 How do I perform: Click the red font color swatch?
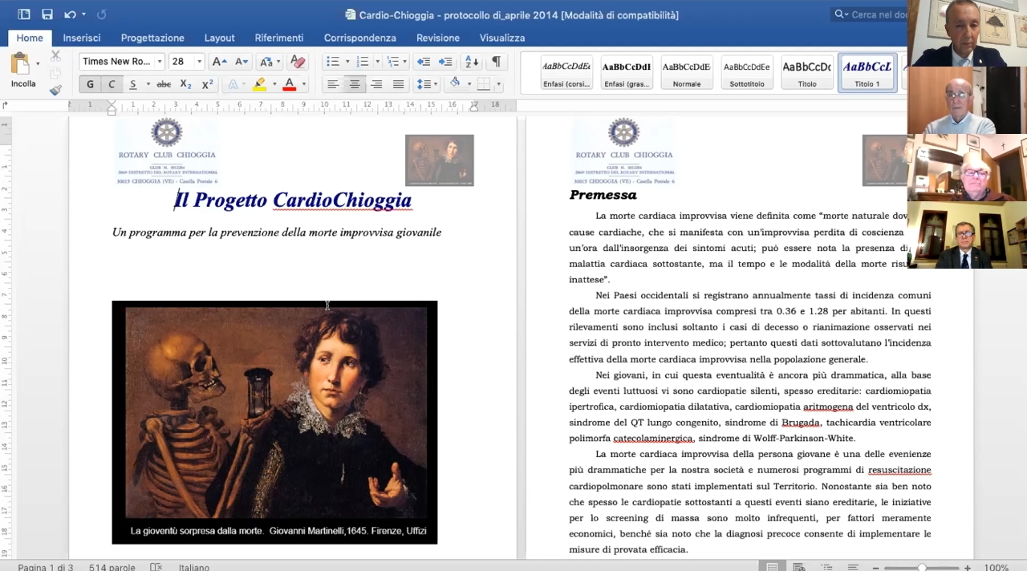point(289,84)
